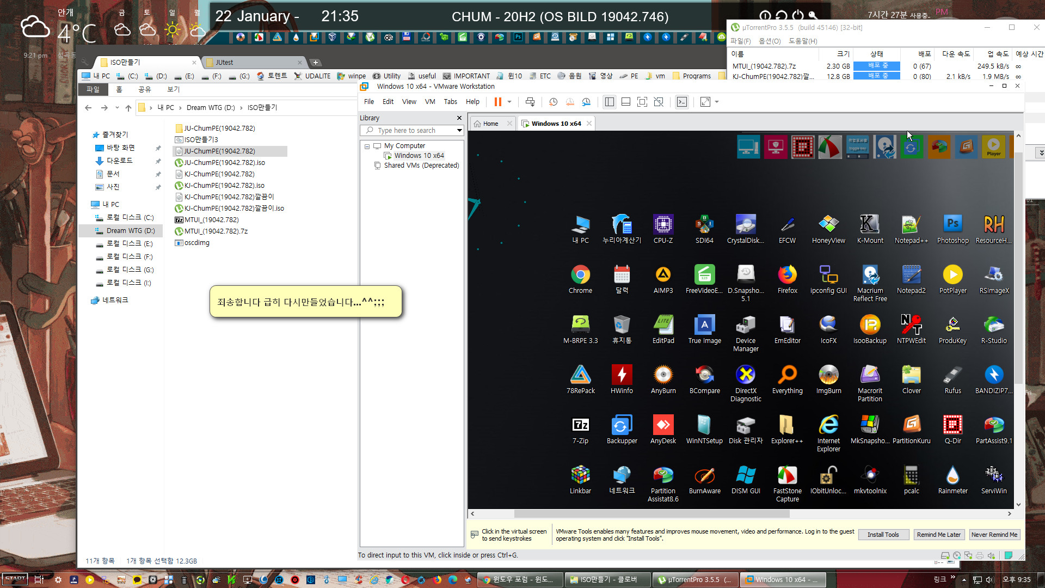Click the 다운 속도 column header in uTorrent

[956, 54]
